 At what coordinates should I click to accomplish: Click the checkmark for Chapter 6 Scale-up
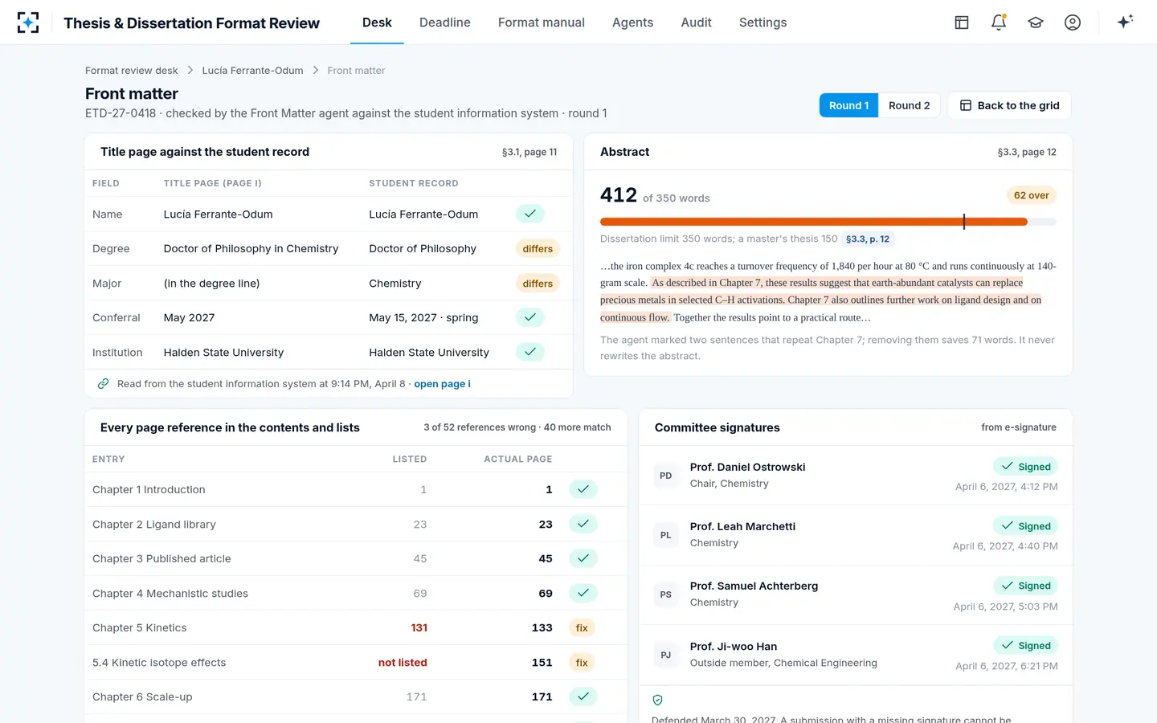(583, 696)
